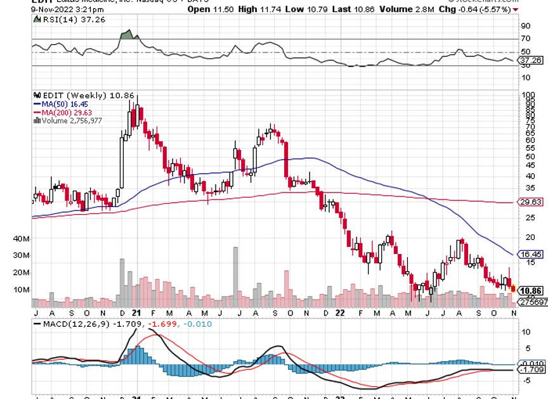
Task: Click the red line marker for MA(200)
Action: point(37,112)
